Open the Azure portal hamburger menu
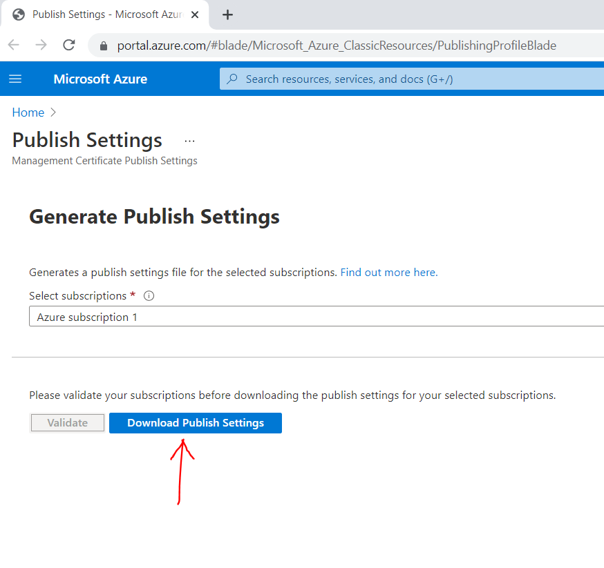The height and width of the screenshot is (568, 604). pyautogui.click(x=15, y=79)
